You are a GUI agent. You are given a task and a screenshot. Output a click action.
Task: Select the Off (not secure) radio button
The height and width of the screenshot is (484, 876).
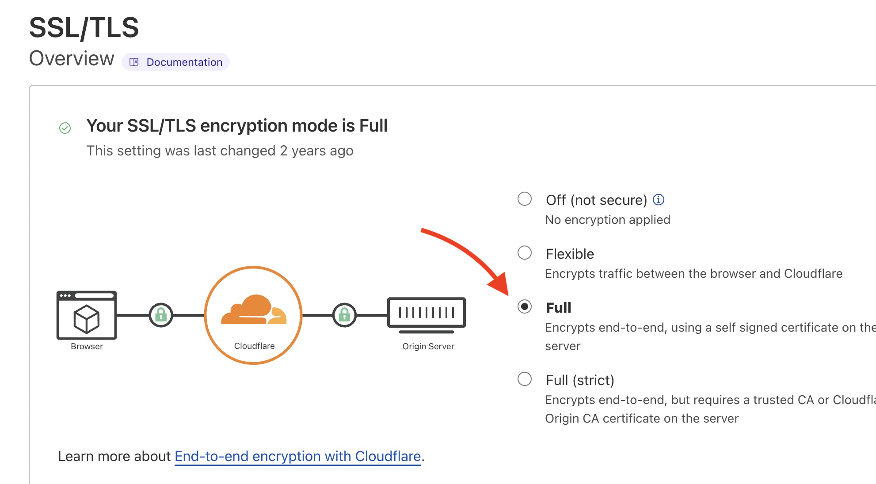point(525,199)
